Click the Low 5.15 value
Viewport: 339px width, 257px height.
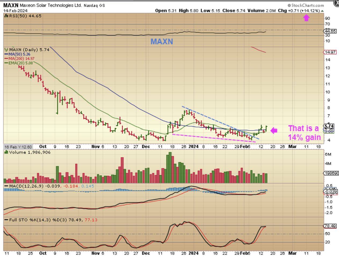click(210, 11)
